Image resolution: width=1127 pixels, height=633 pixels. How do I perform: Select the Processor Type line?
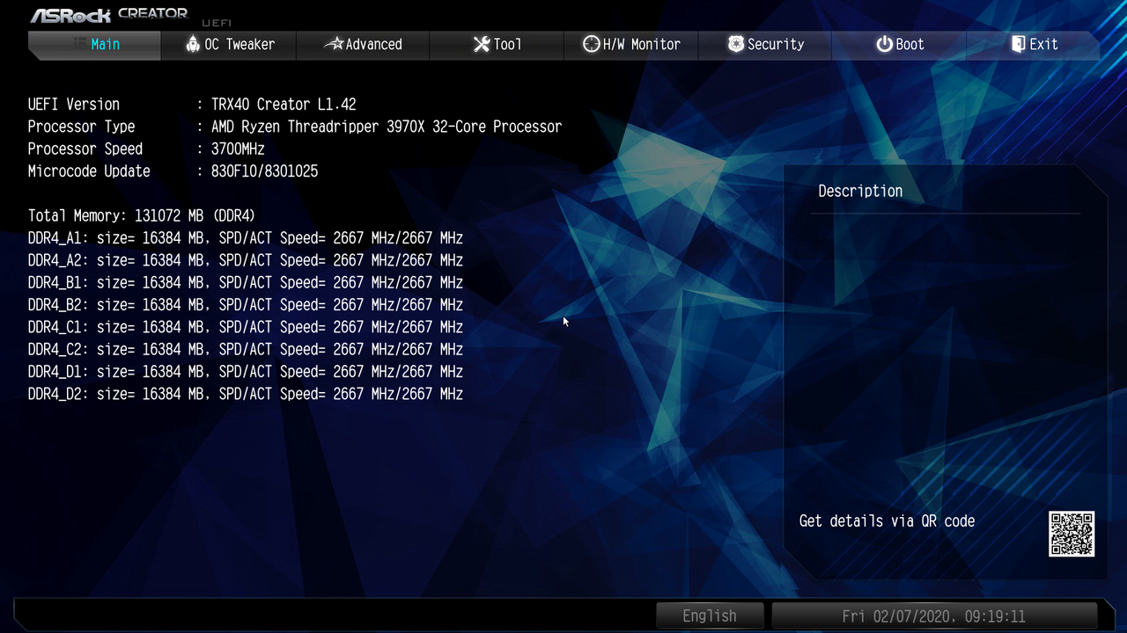tap(294, 127)
